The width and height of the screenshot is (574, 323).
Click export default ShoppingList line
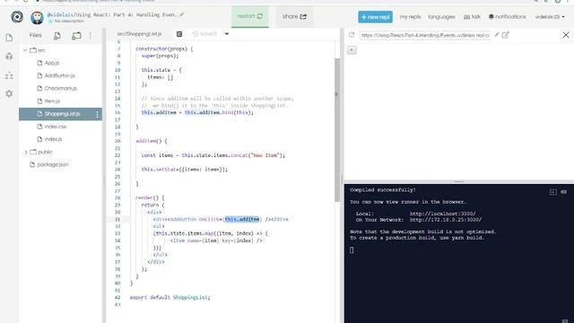pos(170,297)
